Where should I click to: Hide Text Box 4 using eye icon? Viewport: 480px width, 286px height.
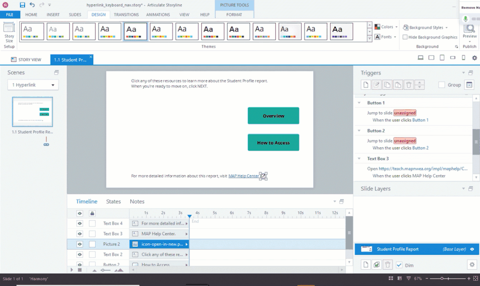[80, 223]
